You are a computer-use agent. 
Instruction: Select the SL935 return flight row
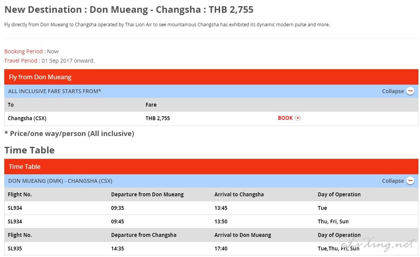coord(211,248)
